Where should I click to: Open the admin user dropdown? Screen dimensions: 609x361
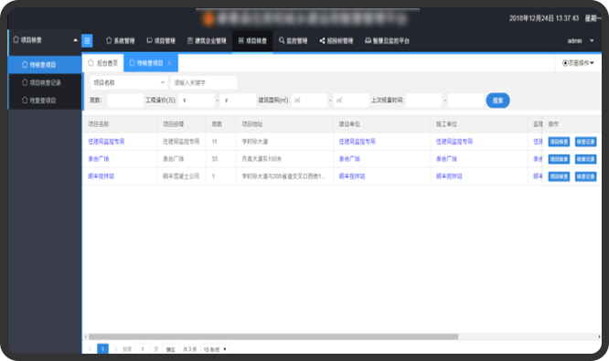tap(581, 41)
